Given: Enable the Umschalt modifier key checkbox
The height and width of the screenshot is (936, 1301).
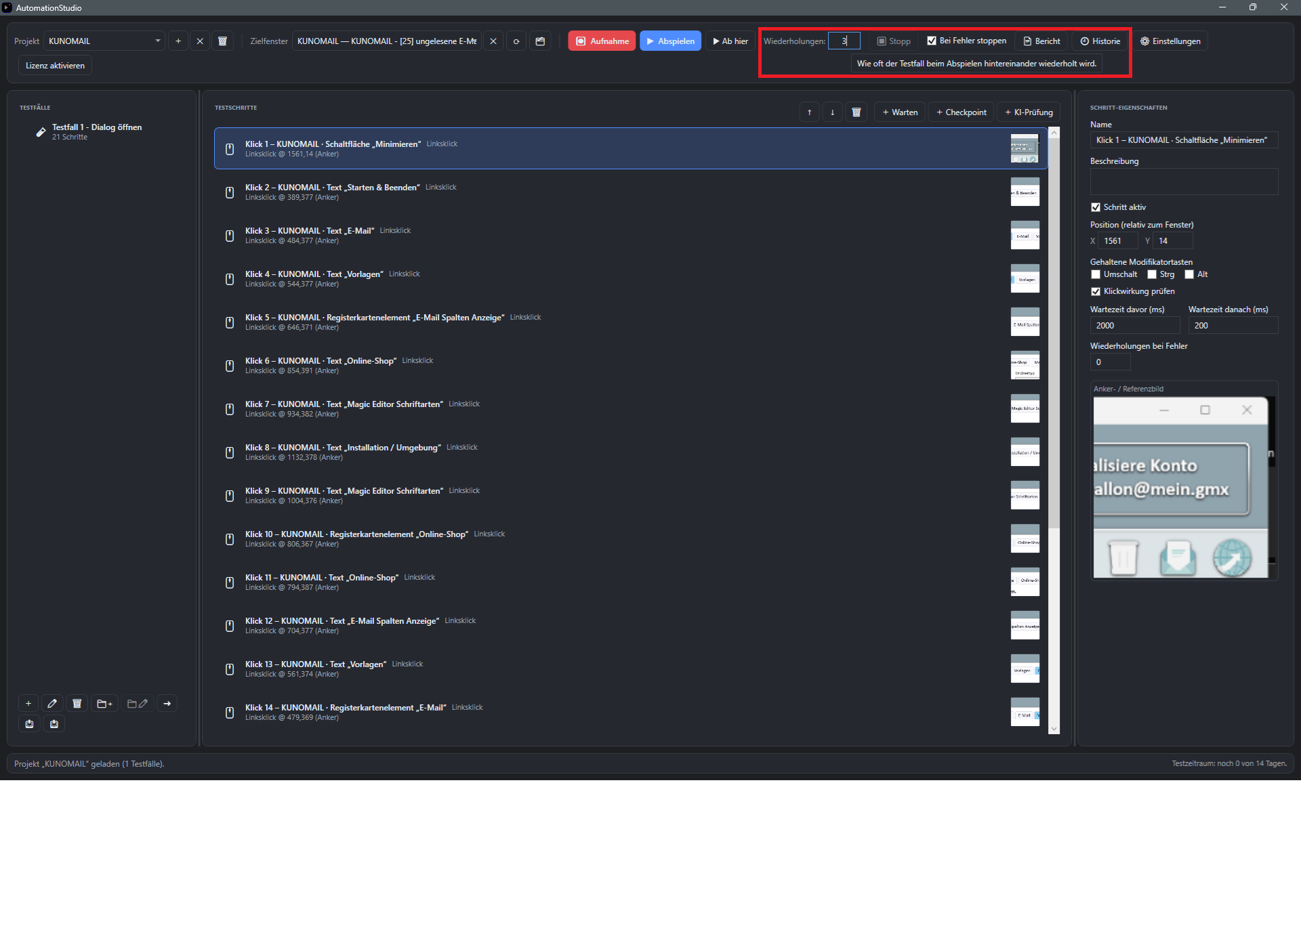Looking at the screenshot, I should click(x=1096, y=274).
